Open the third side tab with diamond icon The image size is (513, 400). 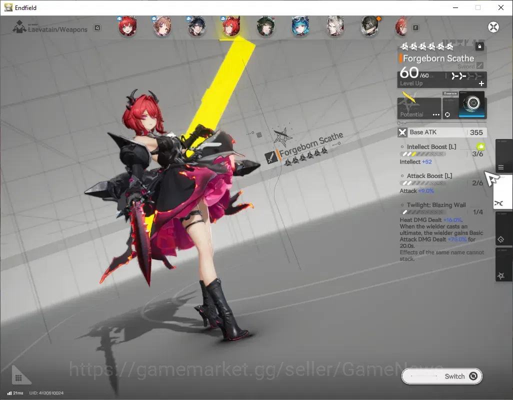point(503,228)
